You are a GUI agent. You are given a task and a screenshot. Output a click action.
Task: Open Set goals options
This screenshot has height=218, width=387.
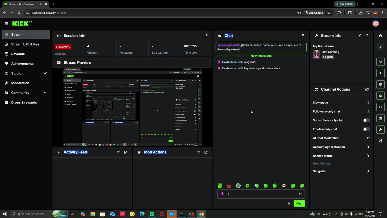pyautogui.click(x=341, y=171)
